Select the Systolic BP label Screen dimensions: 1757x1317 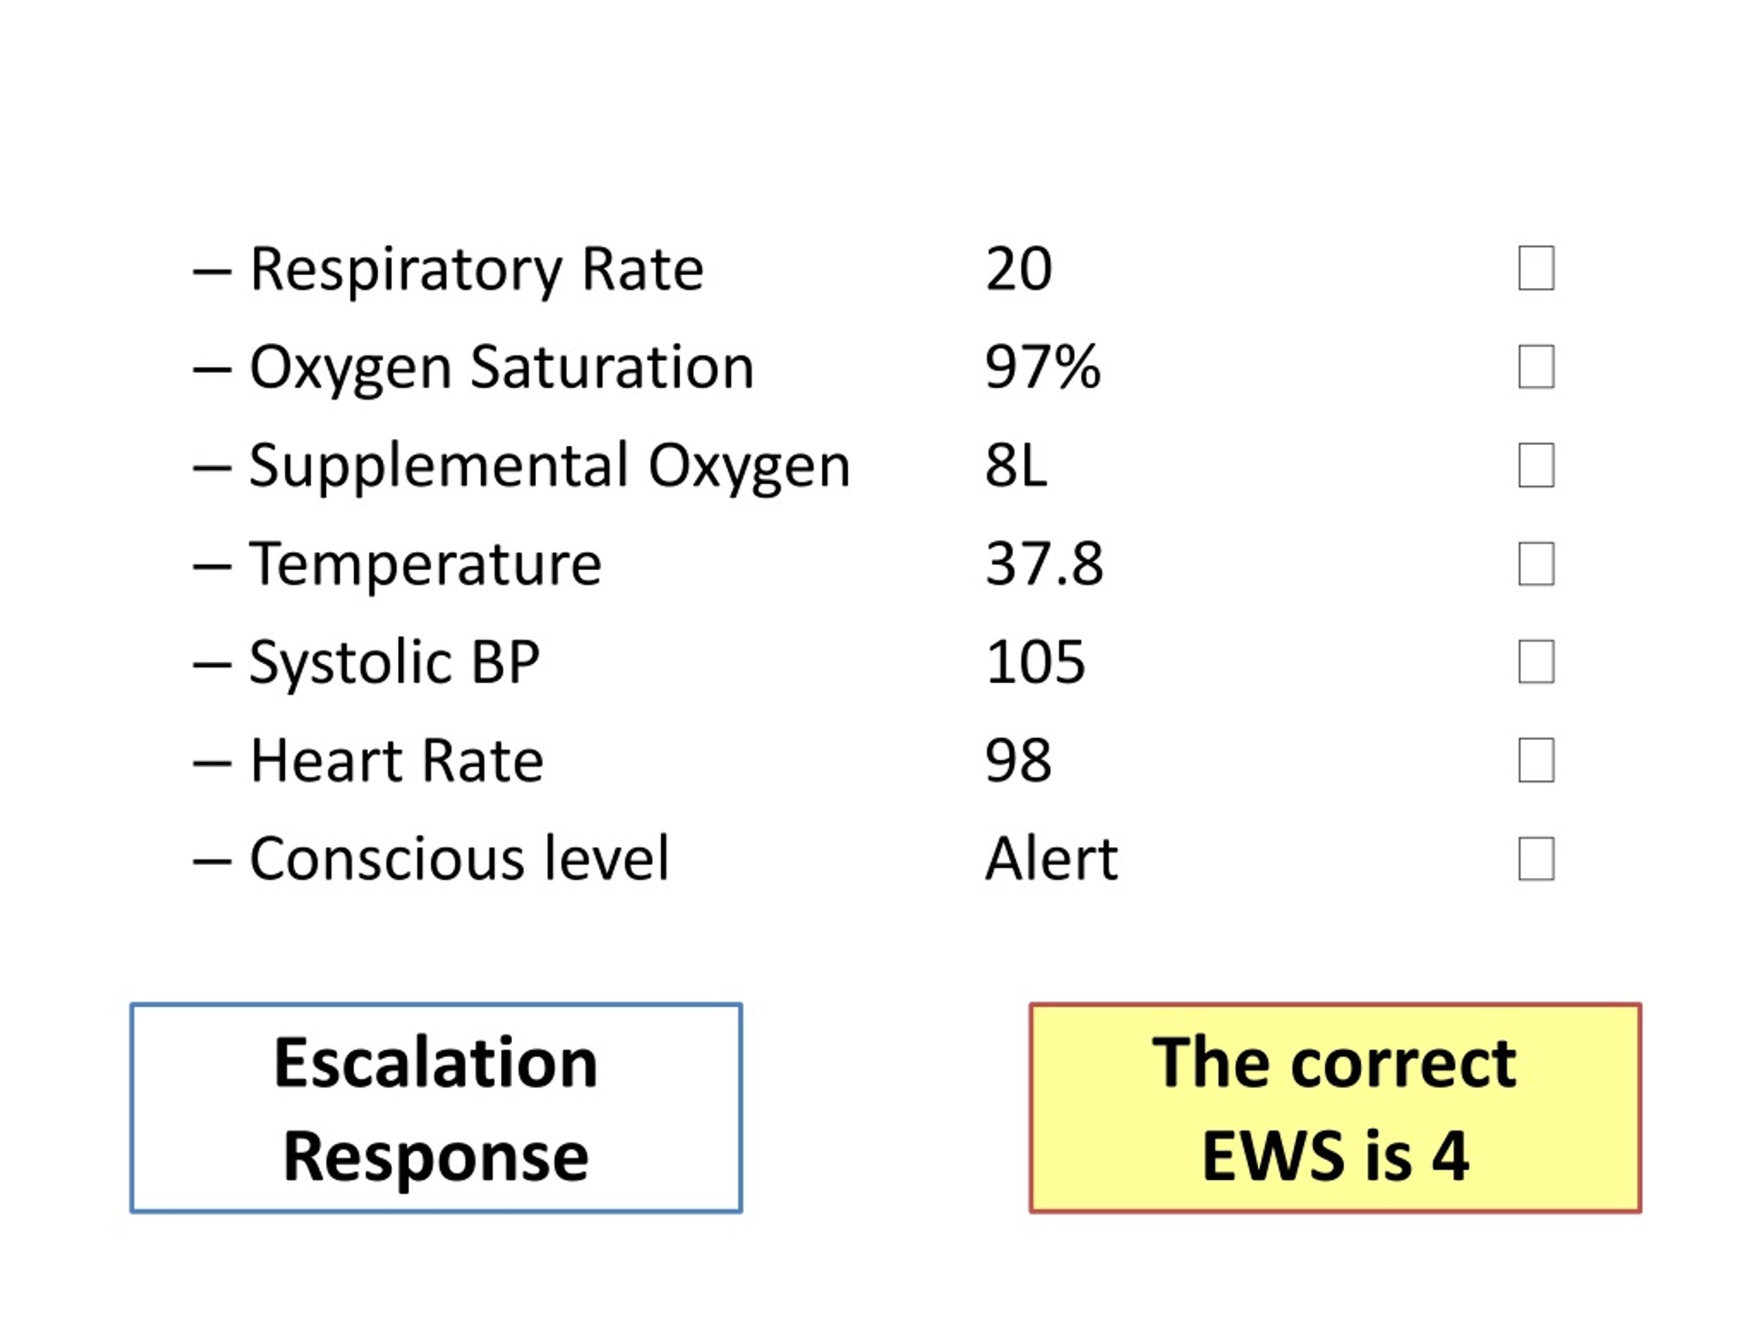tap(395, 664)
